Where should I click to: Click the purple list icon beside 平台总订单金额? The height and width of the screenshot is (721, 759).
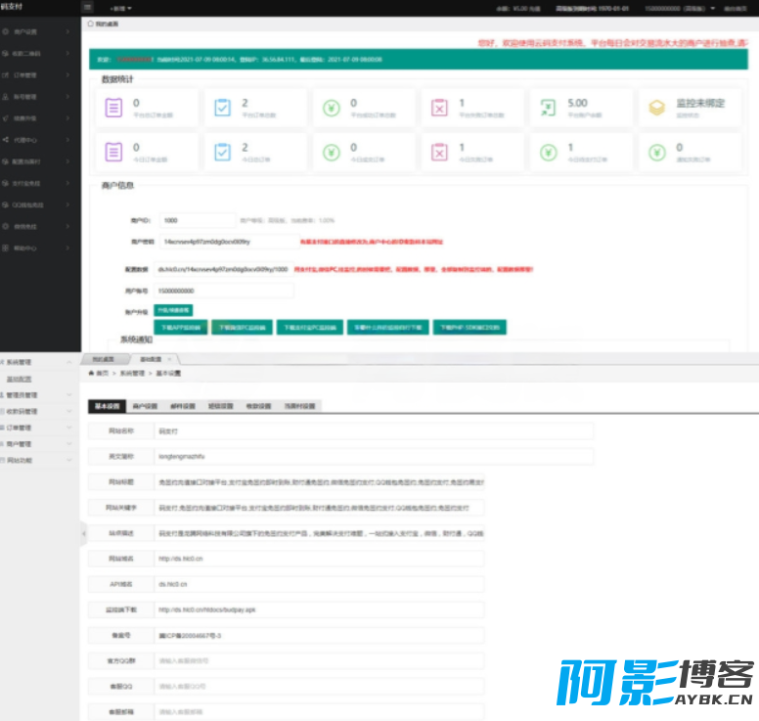113,108
